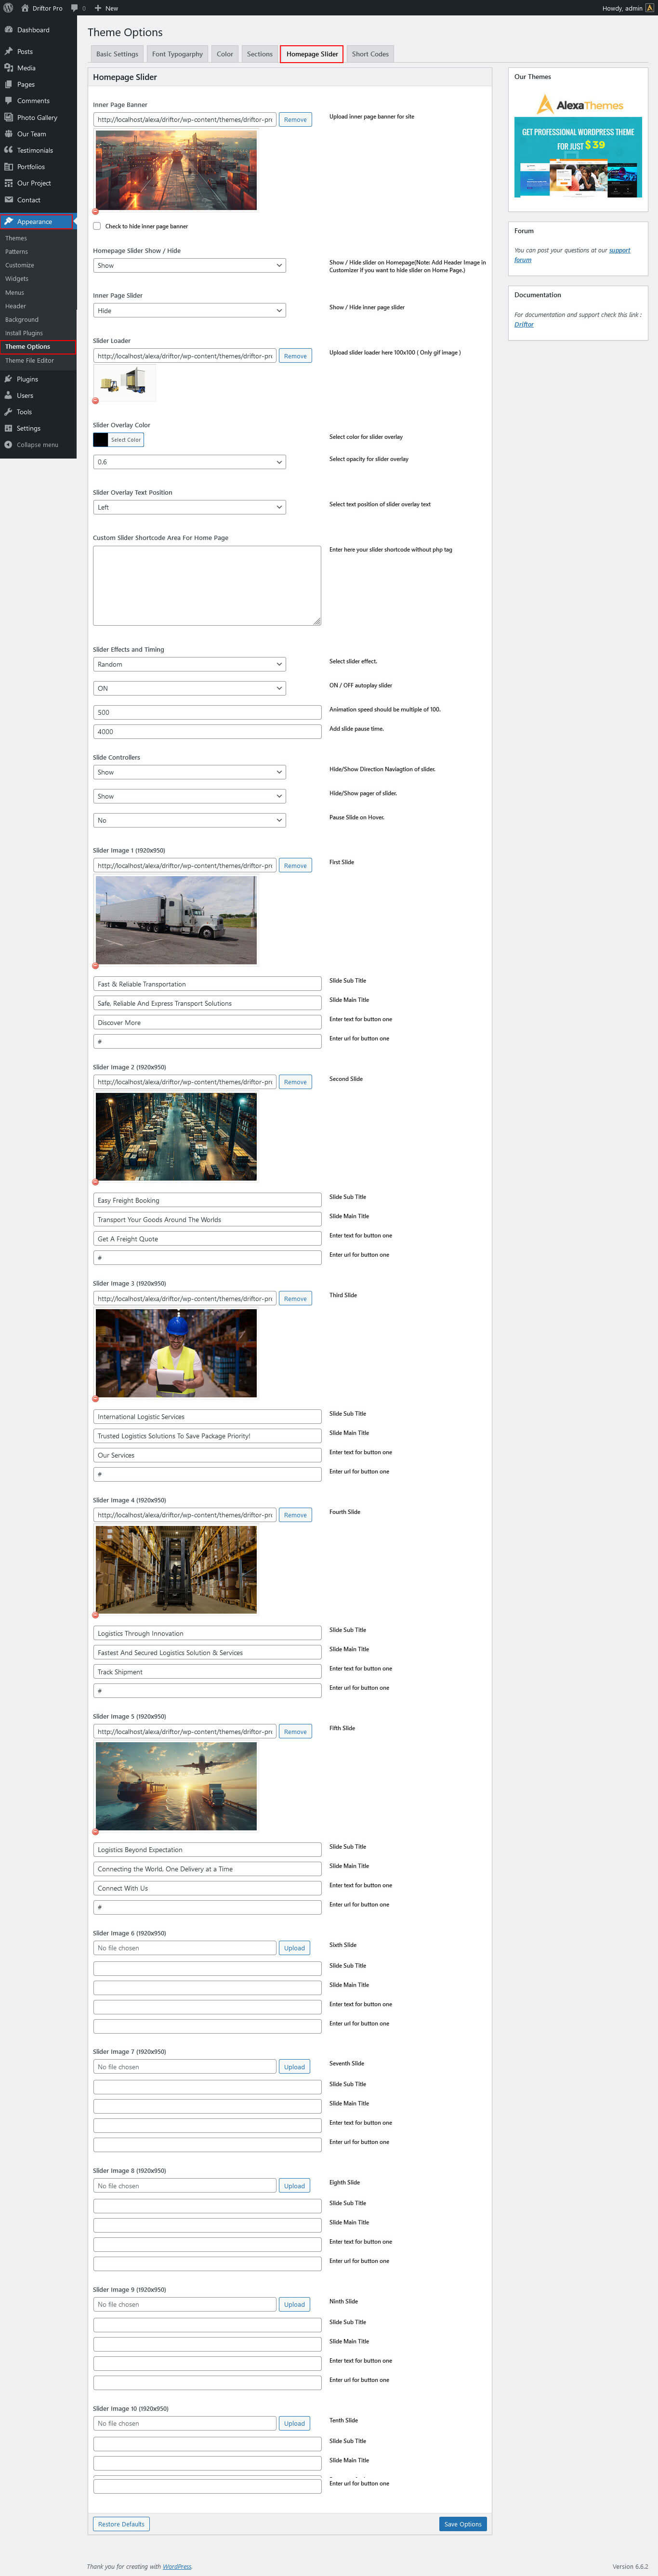Select Our Project icon in sidebar
This screenshot has width=658, height=2576.
pyautogui.click(x=9, y=183)
